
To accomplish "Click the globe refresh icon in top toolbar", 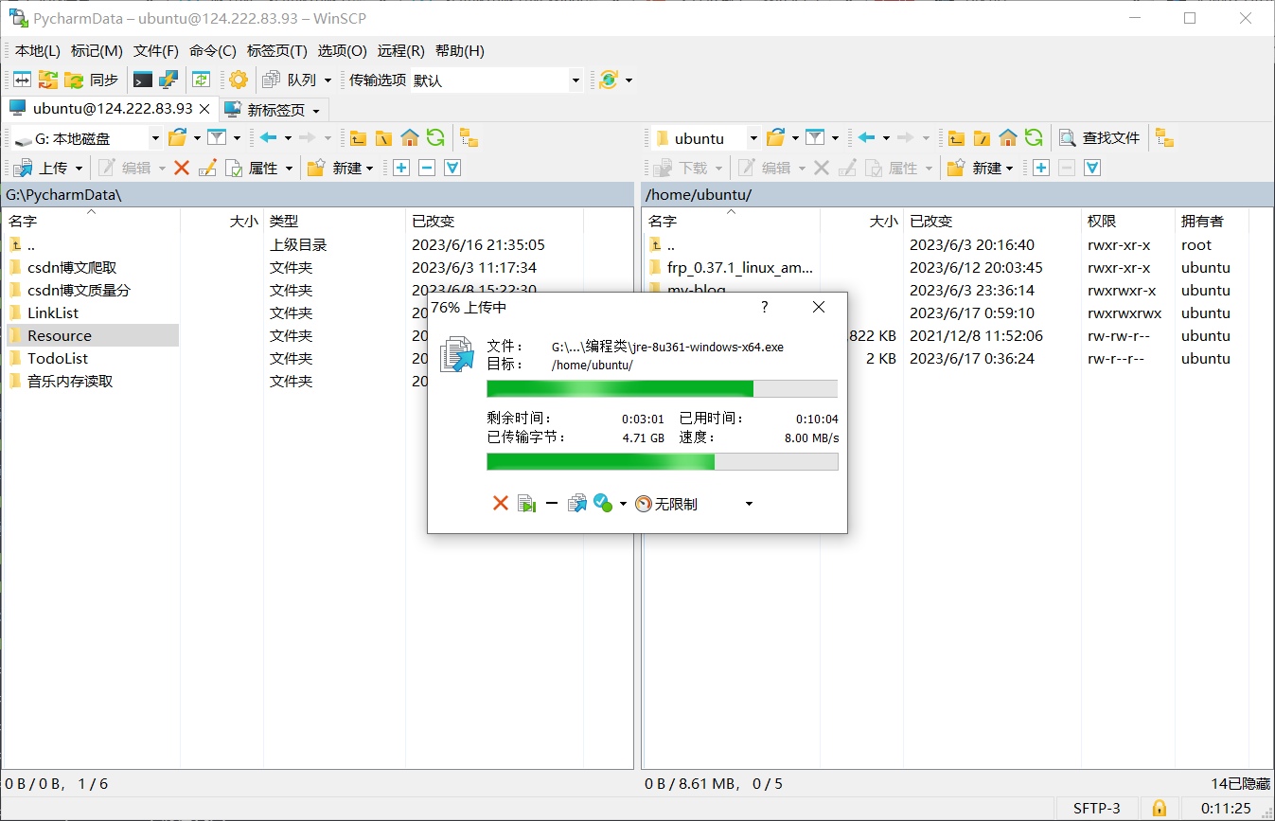I will (x=609, y=80).
